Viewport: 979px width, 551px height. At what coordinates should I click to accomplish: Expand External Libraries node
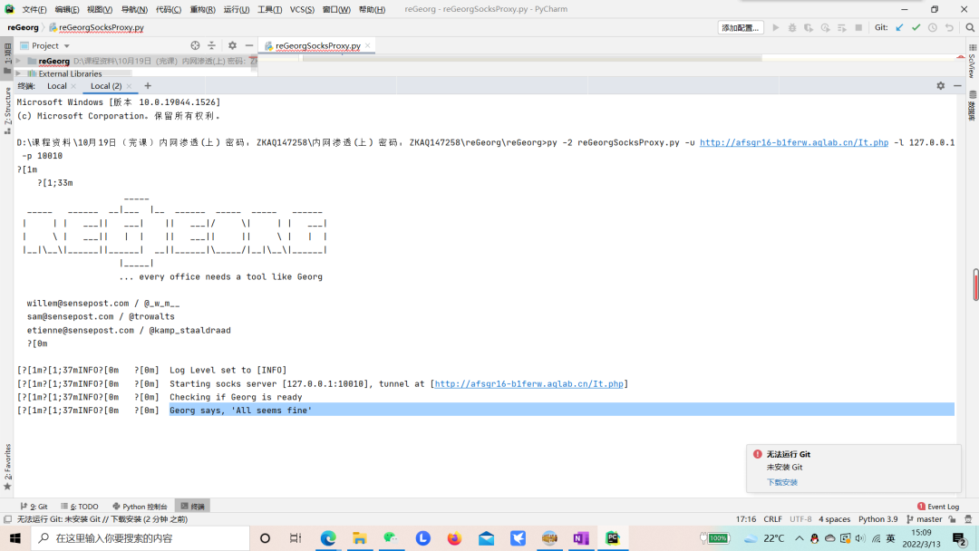coord(19,73)
